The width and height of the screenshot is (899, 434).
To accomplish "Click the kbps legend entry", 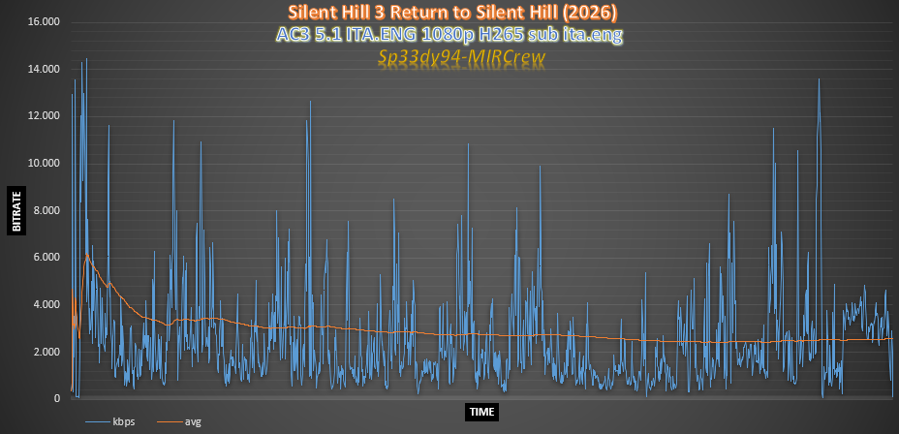I will pyautogui.click(x=110, y=422).
